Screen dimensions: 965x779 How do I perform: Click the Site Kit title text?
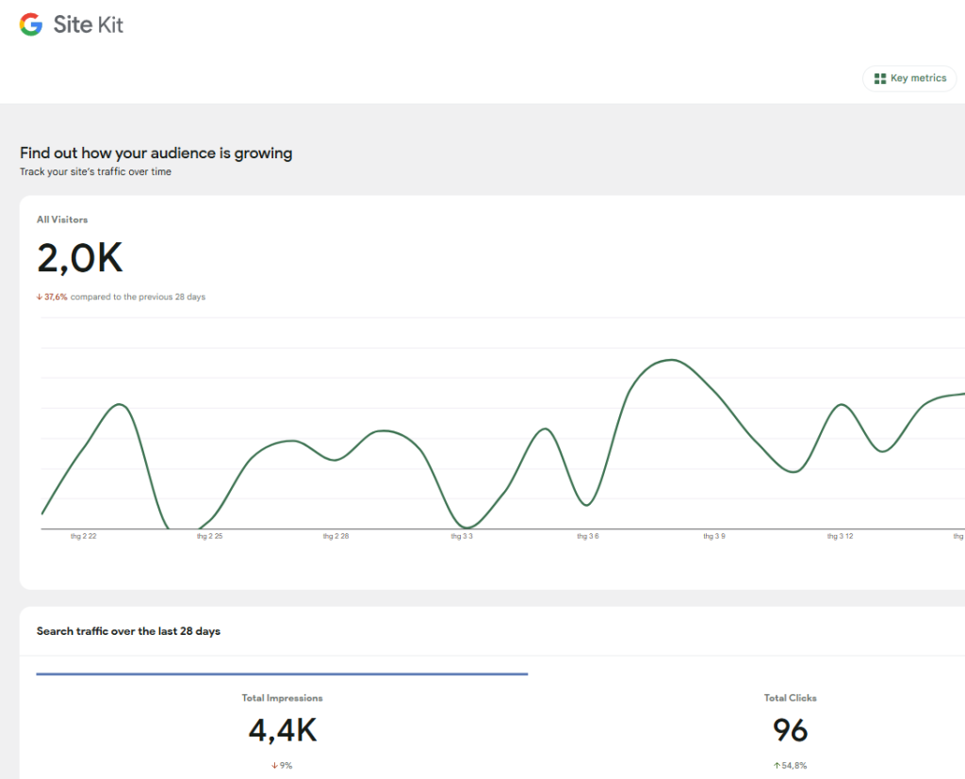(89, 24)
